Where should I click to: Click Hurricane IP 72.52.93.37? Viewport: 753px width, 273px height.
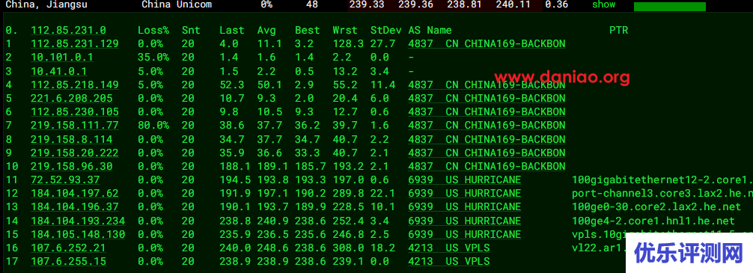tap(65, 180)
